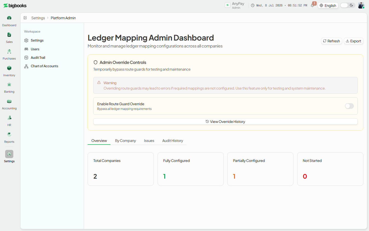This screenshot has height=231, width=369.
Task: Click the Workspace section label
Action: click(x=32, y=32)
